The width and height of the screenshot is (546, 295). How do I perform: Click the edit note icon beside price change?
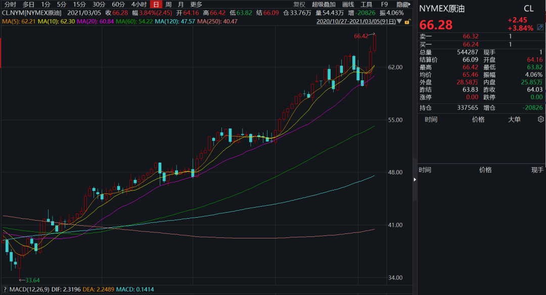[540, 27]
